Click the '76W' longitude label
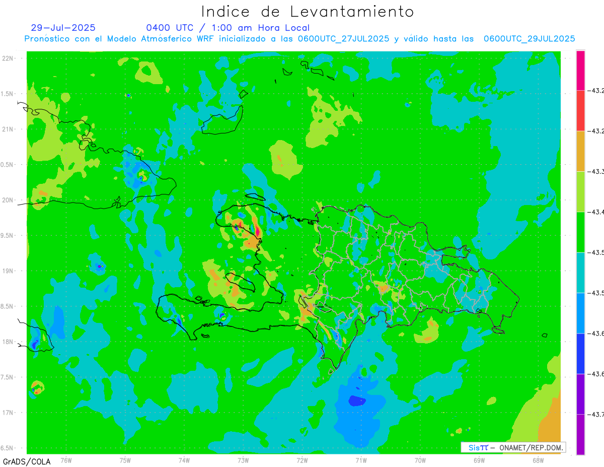 66,460
